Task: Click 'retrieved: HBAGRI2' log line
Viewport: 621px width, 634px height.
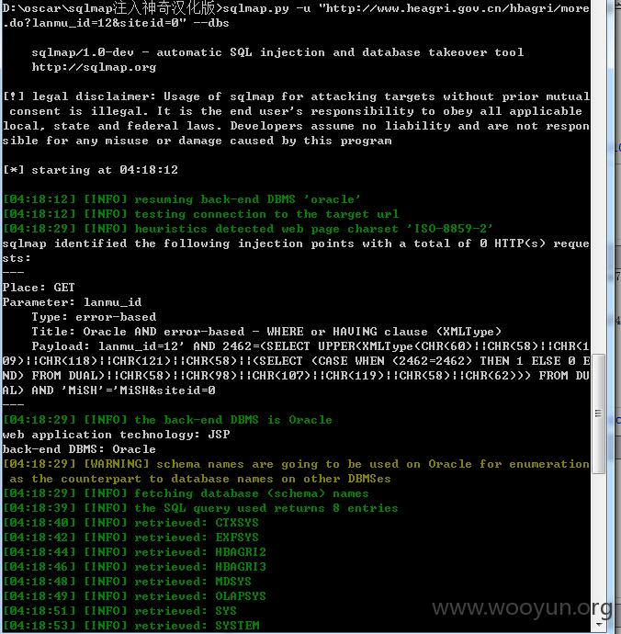Action: [134, 552]
